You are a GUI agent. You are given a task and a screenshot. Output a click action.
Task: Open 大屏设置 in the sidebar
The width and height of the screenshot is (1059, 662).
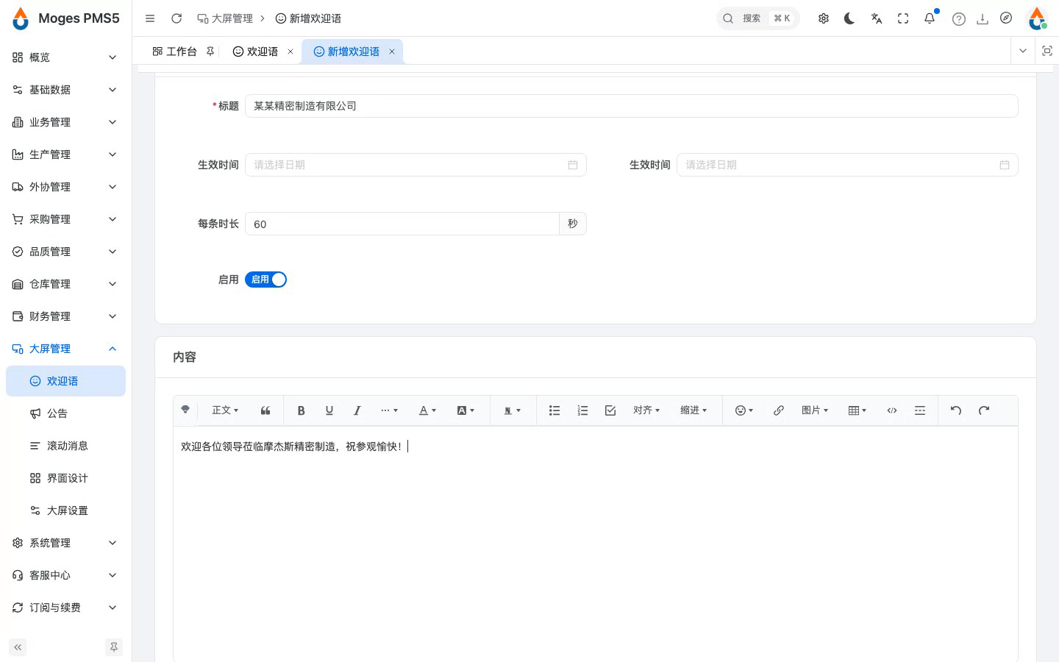pyautogui.click(x=65, y=510)
